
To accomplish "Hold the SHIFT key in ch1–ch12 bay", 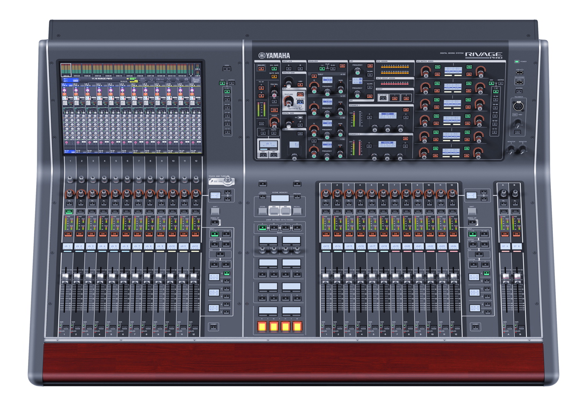I will pyautogui.click(x=215, y=211).
